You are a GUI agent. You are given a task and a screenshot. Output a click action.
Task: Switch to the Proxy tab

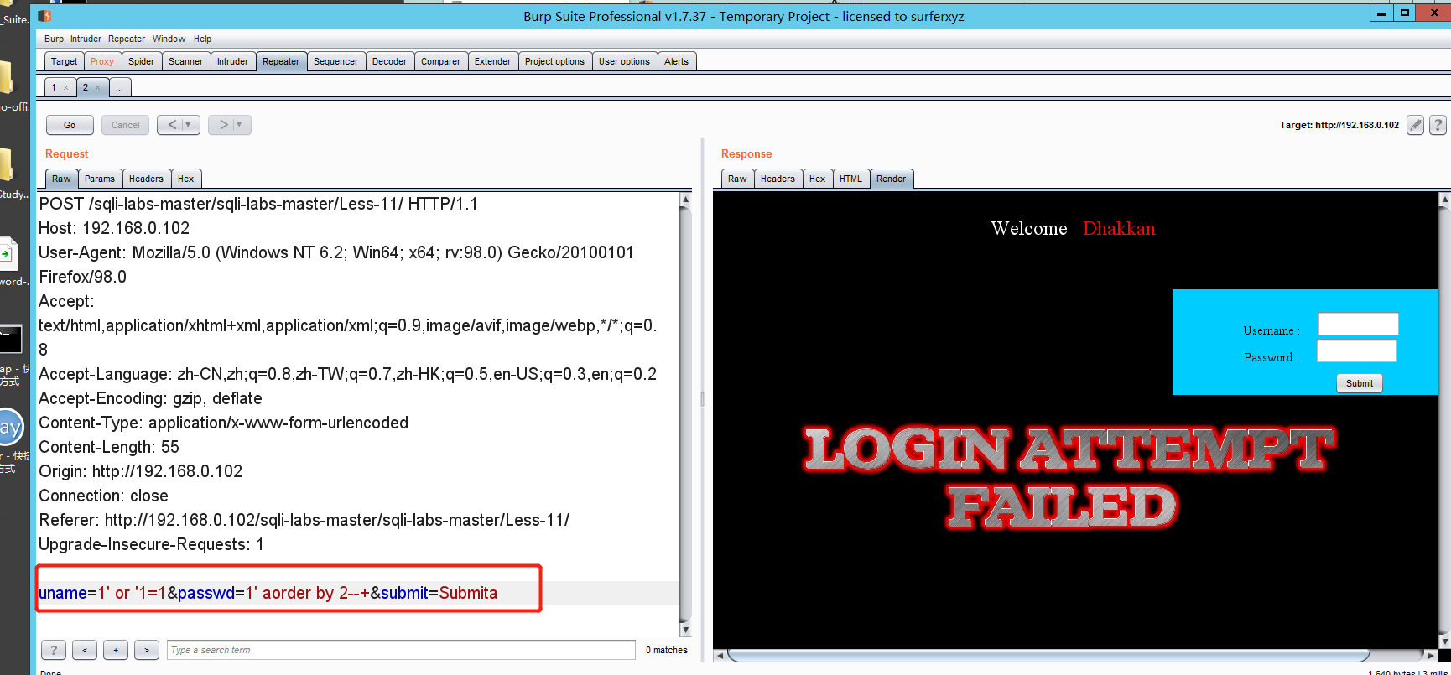coord(102,61)
